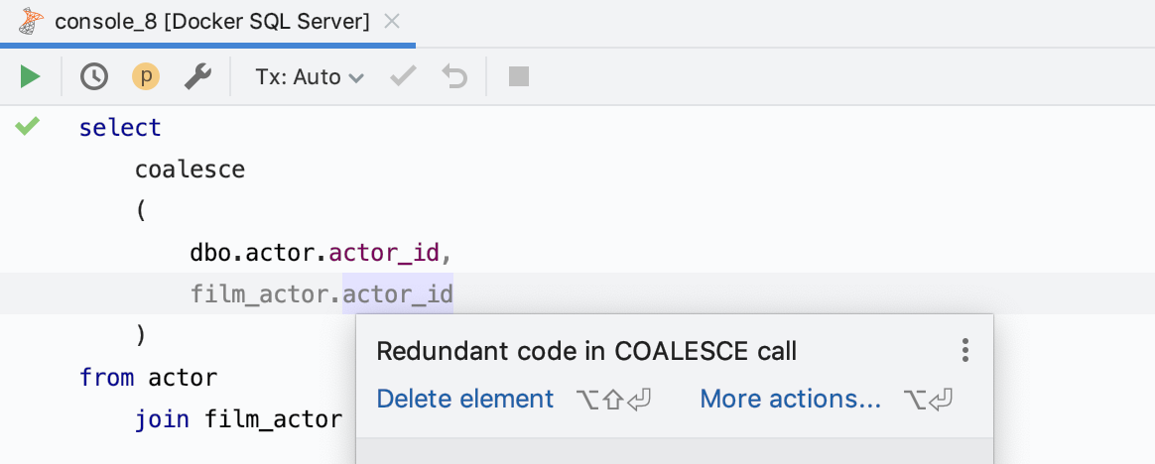Click the SQL Server icon on the tab
1155x464 pixels.
[x=31, y=22]
